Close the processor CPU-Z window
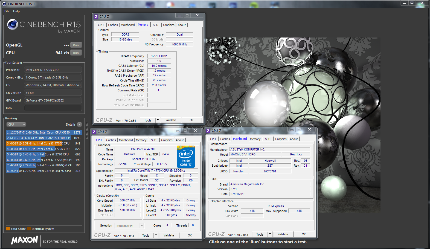The height and width of the screenshot is (249, 430). [195, 131]
